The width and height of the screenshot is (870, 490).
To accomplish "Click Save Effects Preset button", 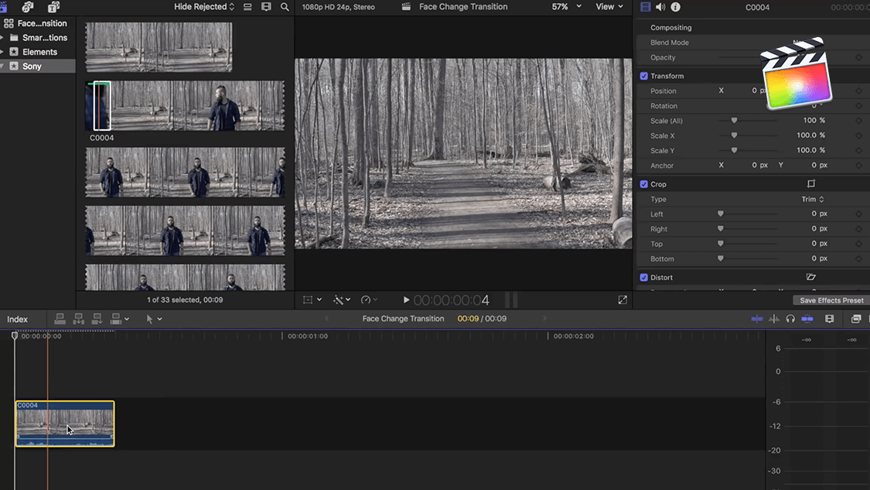I will (831, 300).
